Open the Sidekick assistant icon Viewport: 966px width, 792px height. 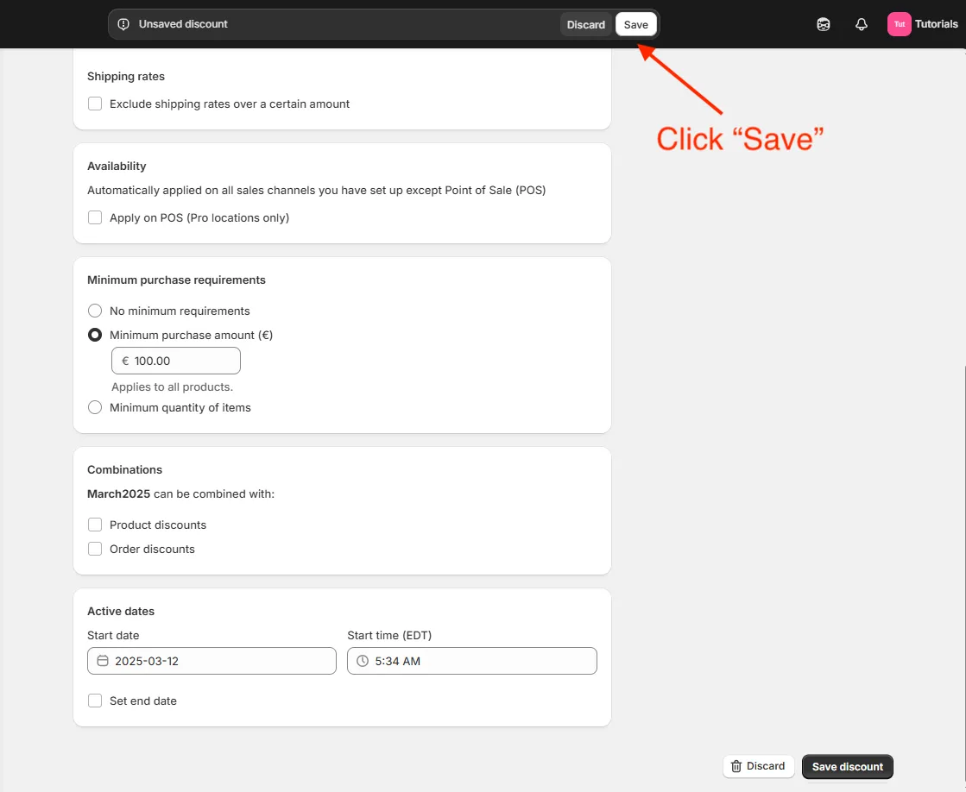(x=823, y=23)
